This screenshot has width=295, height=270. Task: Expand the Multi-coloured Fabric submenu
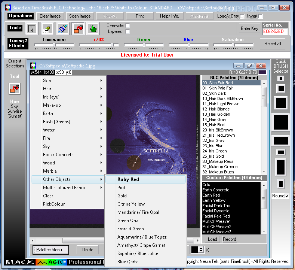coord(68,188)
